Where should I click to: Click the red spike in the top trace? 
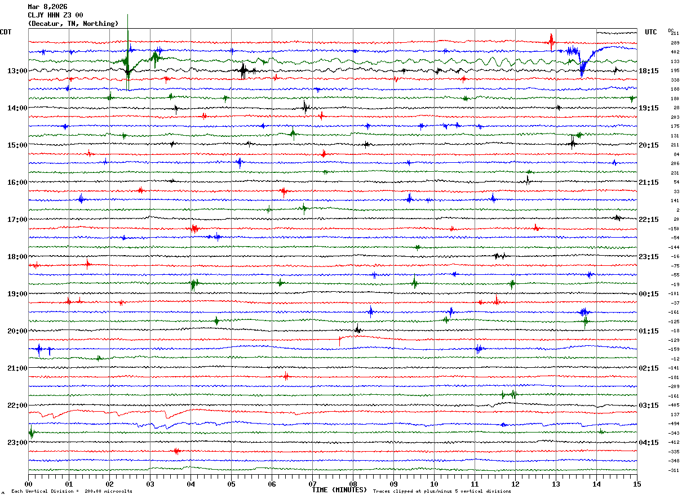coord(551,41)
